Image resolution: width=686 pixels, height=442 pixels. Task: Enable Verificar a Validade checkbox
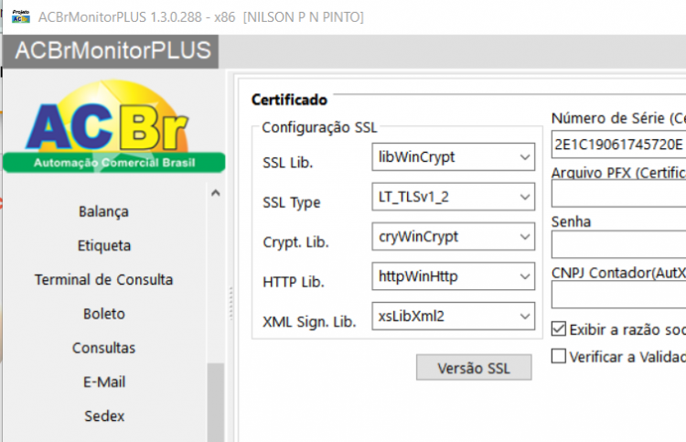[x=559, y=356]
